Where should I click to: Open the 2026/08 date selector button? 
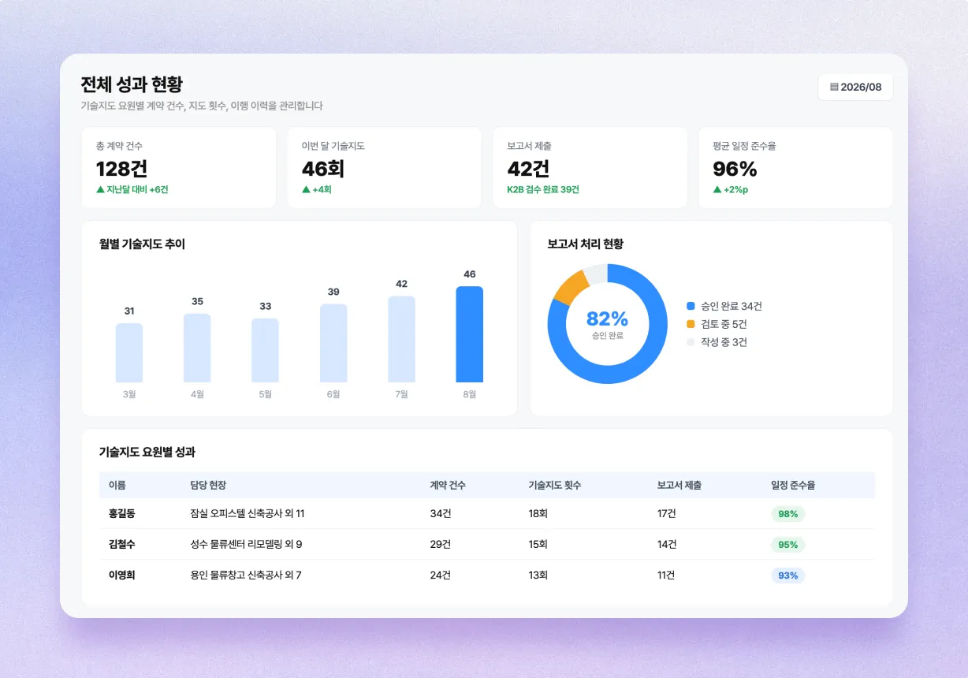855,88
